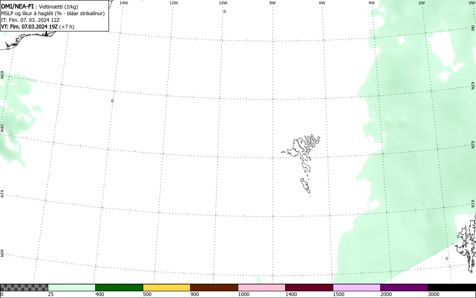Click the 2W longitude label
This screenshot has width=476, height=298.
coord(421,3)
